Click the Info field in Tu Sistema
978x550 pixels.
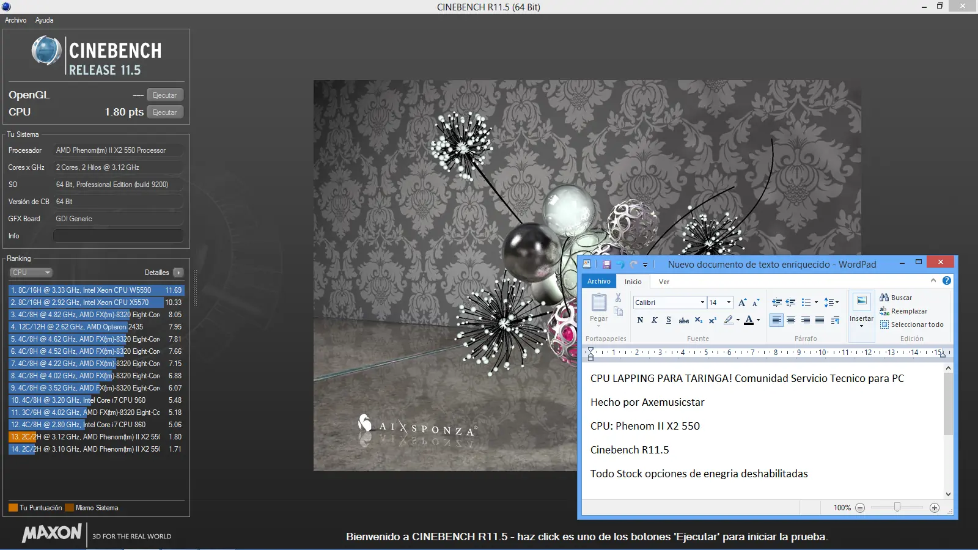pos(119,236)
